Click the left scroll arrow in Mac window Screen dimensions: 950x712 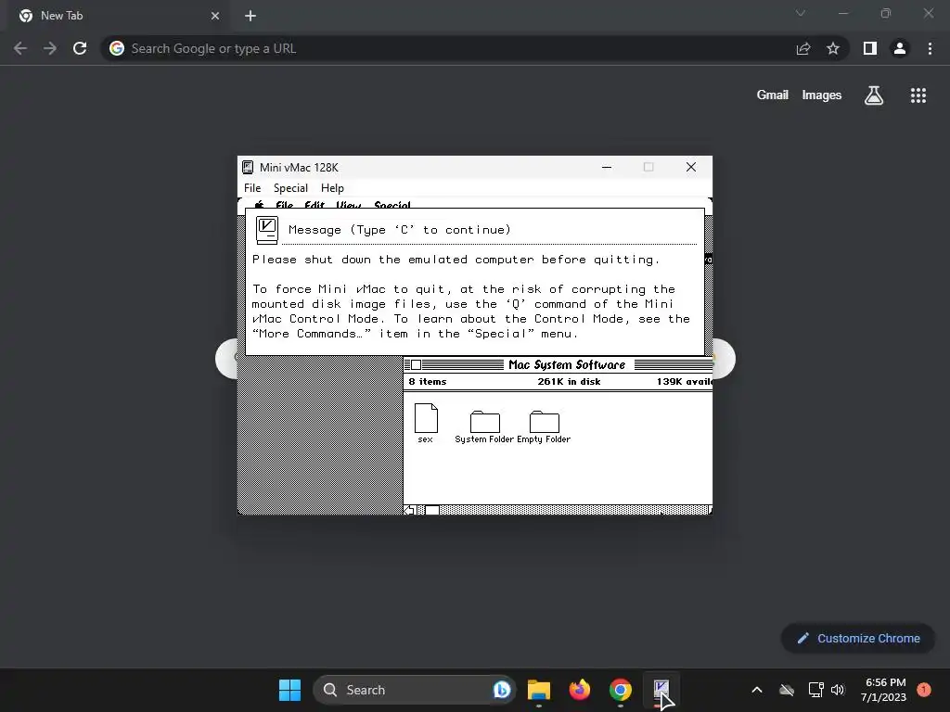pos(409,510)
